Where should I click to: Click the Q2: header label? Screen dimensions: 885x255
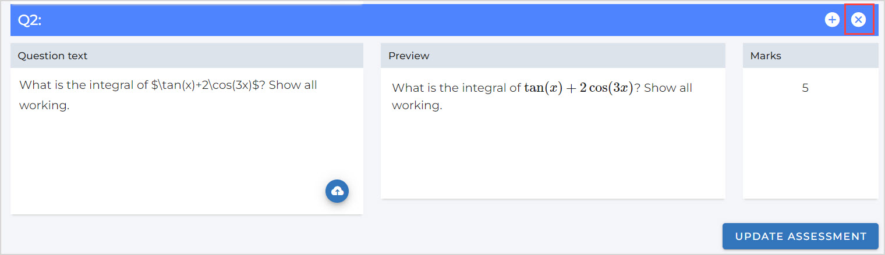click(x=30, y=20)
